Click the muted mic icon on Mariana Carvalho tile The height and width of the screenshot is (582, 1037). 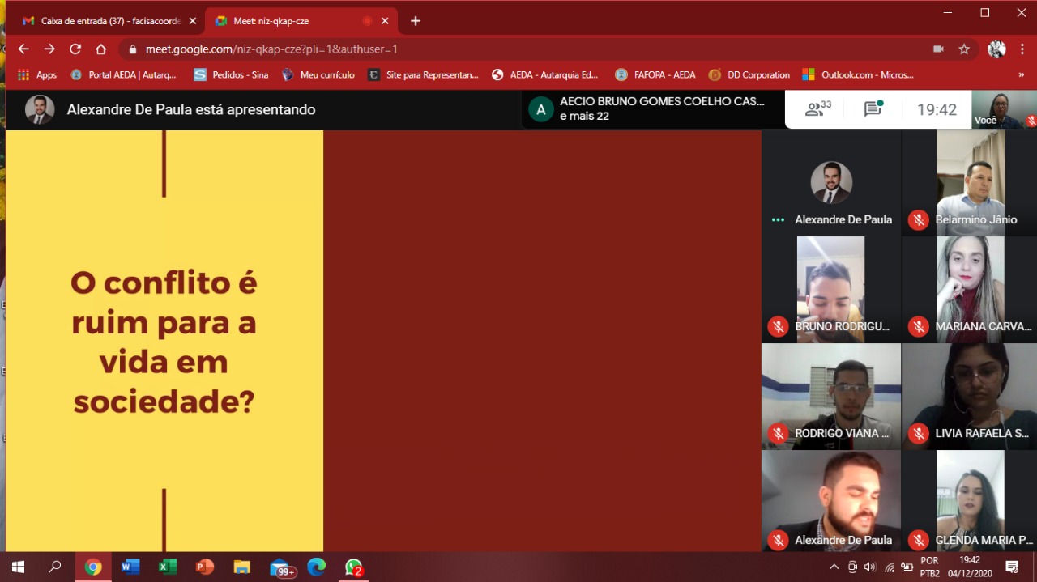[x=918, y=327]
